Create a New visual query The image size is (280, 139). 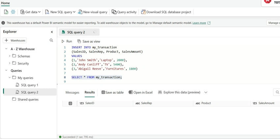pos(93,12)
